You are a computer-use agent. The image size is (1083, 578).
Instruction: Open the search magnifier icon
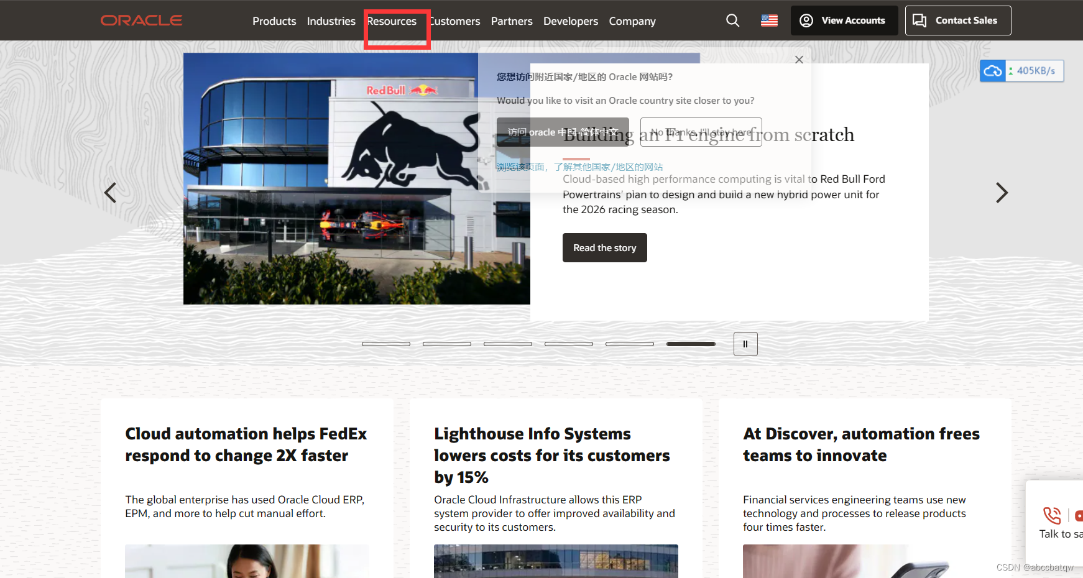coord(733,21)
